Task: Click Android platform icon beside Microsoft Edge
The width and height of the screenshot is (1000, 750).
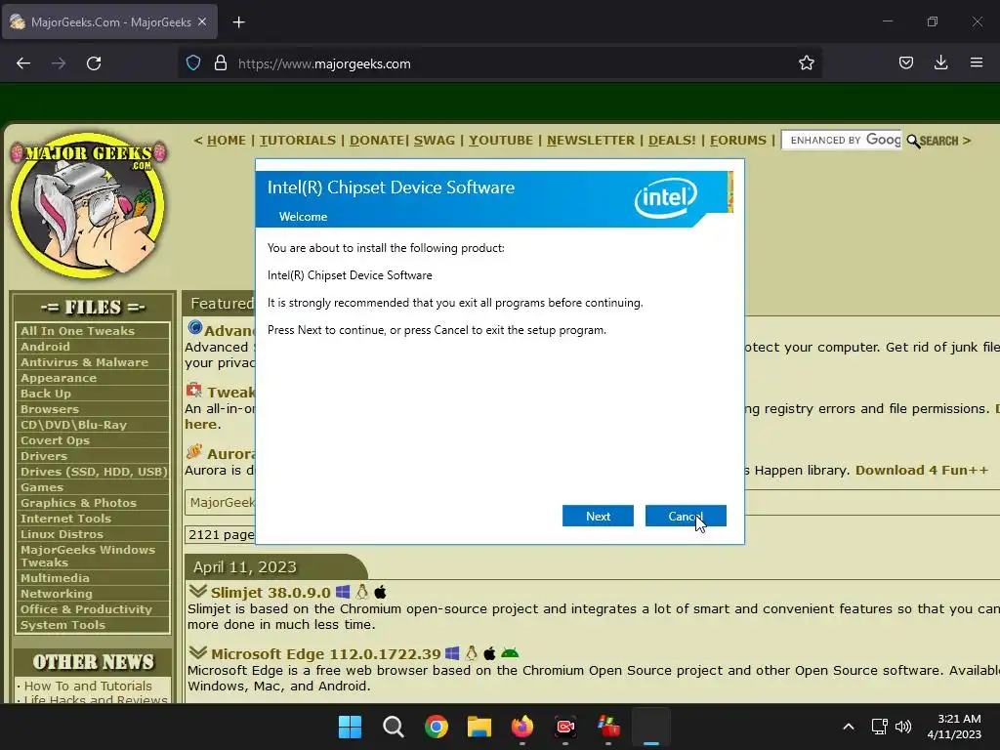Action: coord(510,653)
